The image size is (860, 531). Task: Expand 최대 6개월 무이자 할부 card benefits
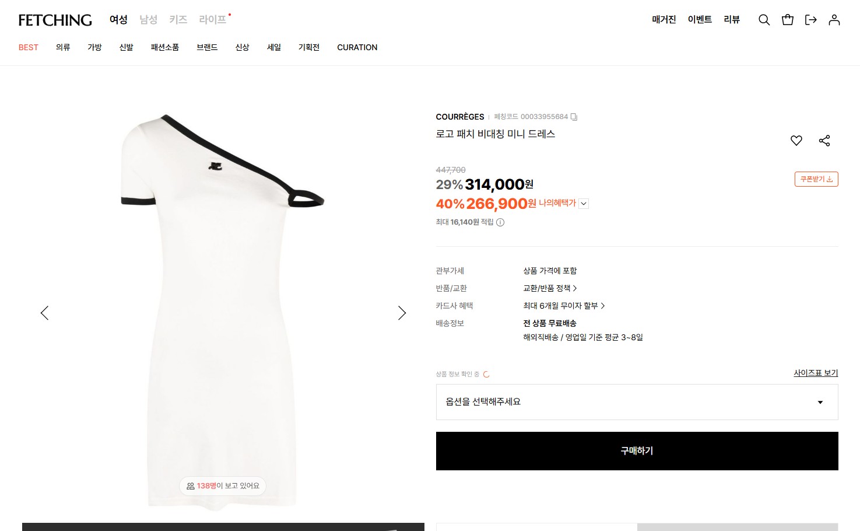tap(564, 306)
